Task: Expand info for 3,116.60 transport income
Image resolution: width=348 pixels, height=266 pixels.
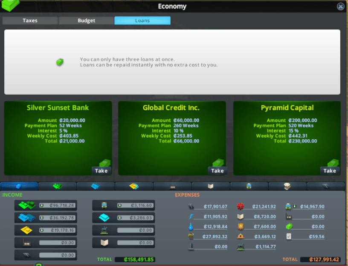Action: [119, 205]
